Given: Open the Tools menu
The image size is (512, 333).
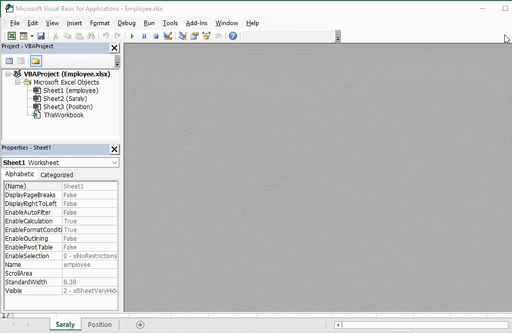Looking at the screenshot, I should [170, 23].
